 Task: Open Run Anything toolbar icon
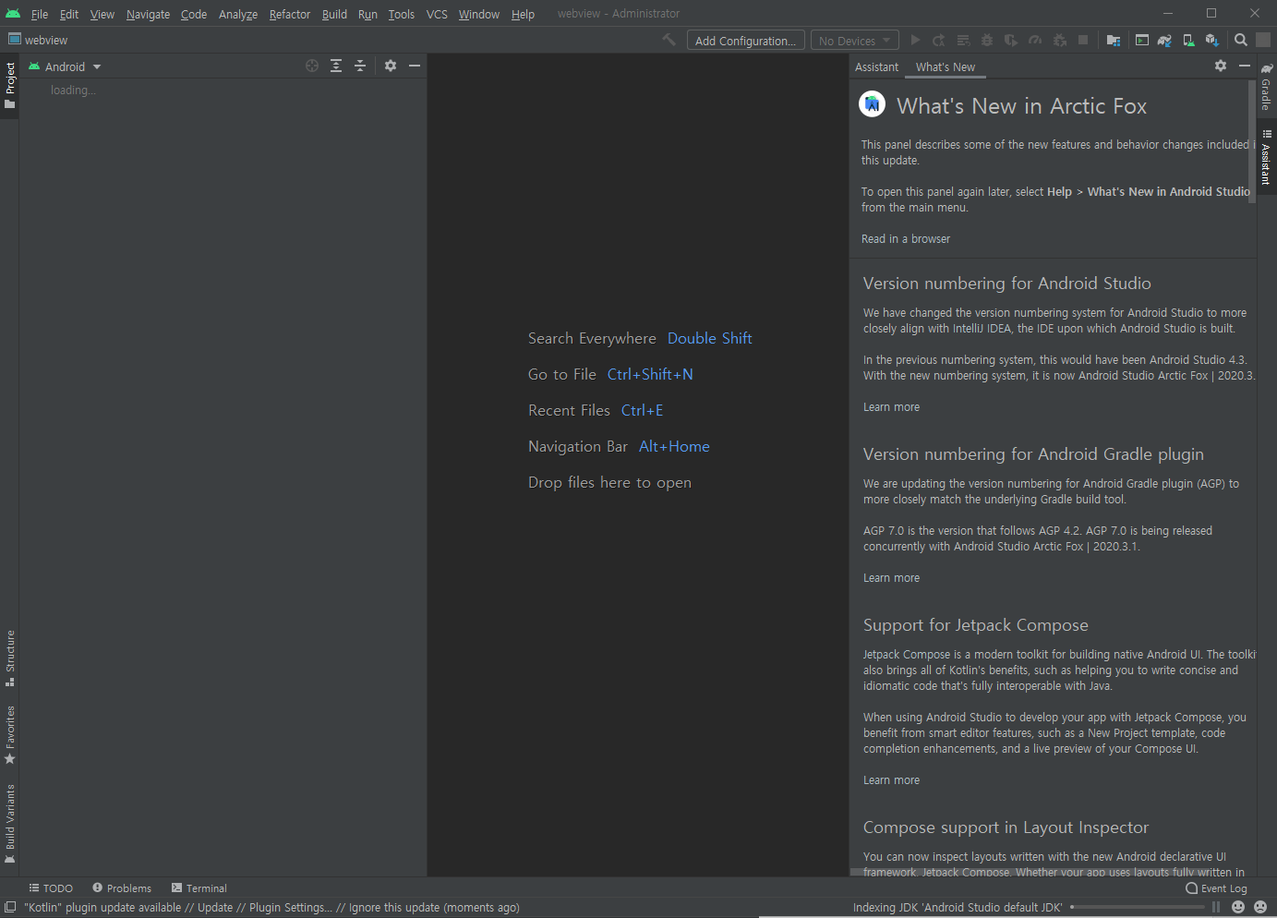(x=1142, y=40)
